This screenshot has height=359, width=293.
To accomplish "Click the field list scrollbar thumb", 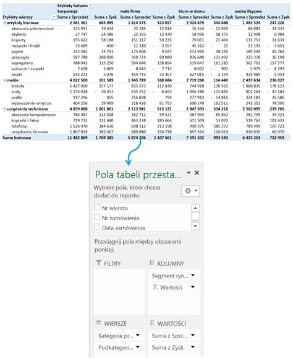I will pyautogui.click(x=195, y=216).
